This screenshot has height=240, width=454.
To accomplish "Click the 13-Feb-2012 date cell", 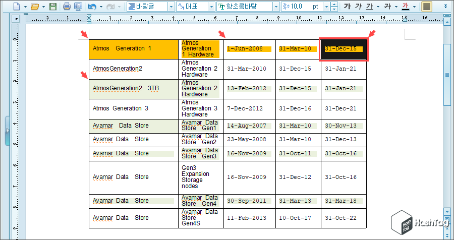I will point(250,89).
